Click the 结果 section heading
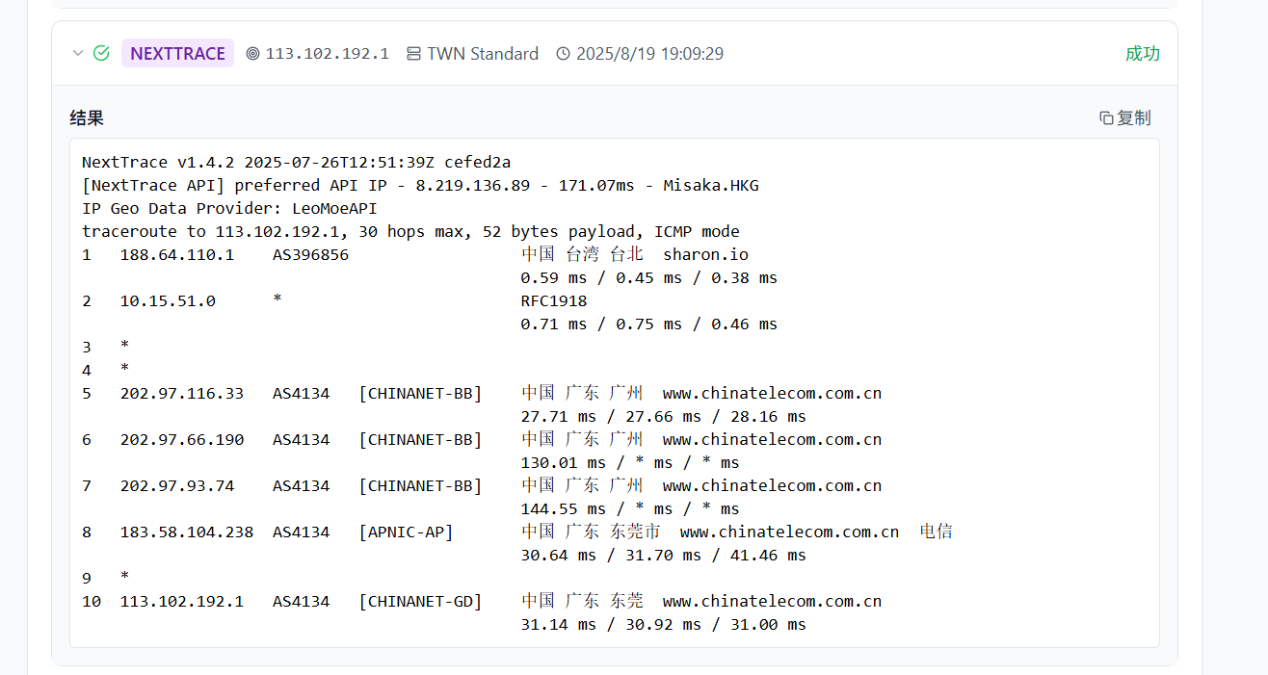Image resolution: width=1268 pixels, height=675 pixels. coord(87,117)
